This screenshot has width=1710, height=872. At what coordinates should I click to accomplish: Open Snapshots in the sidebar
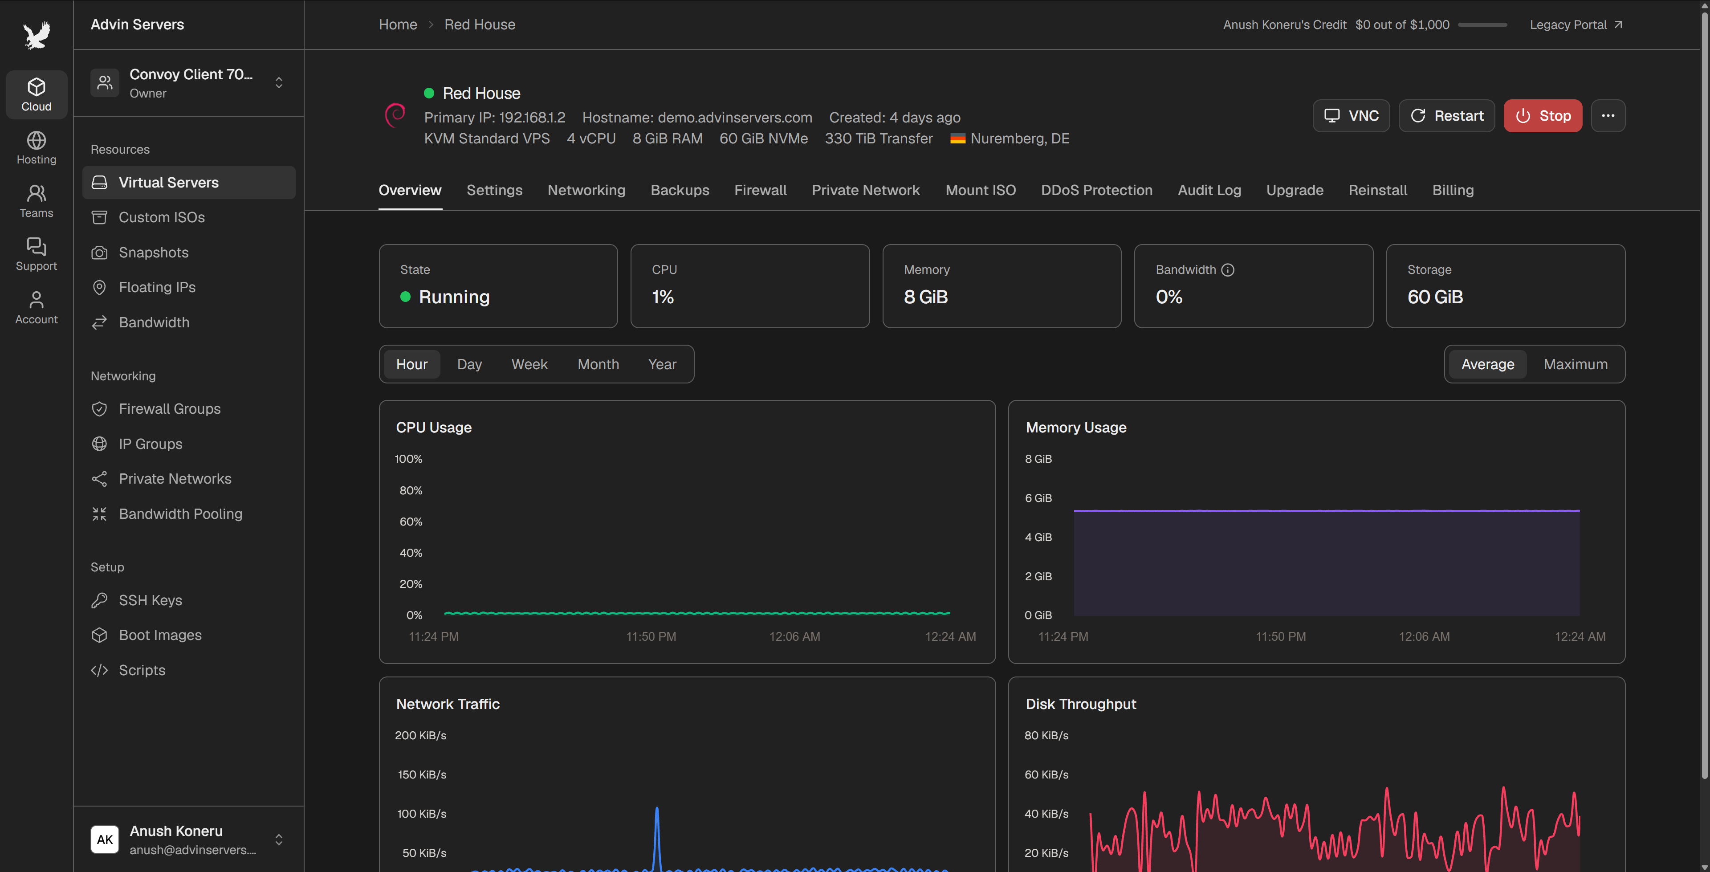pos(188,253)
